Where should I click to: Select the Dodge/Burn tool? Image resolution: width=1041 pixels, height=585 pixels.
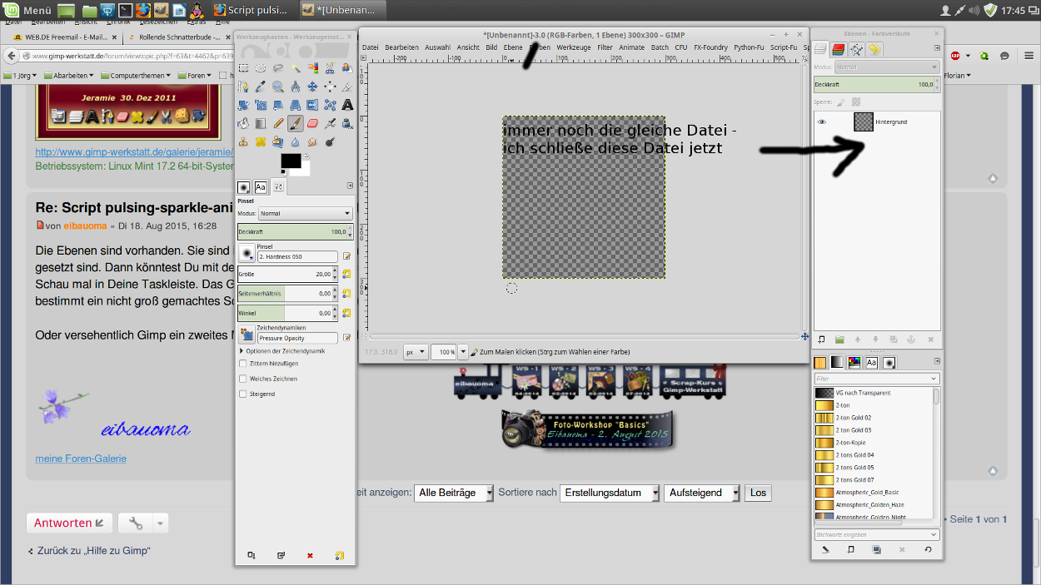pos(330,141)
